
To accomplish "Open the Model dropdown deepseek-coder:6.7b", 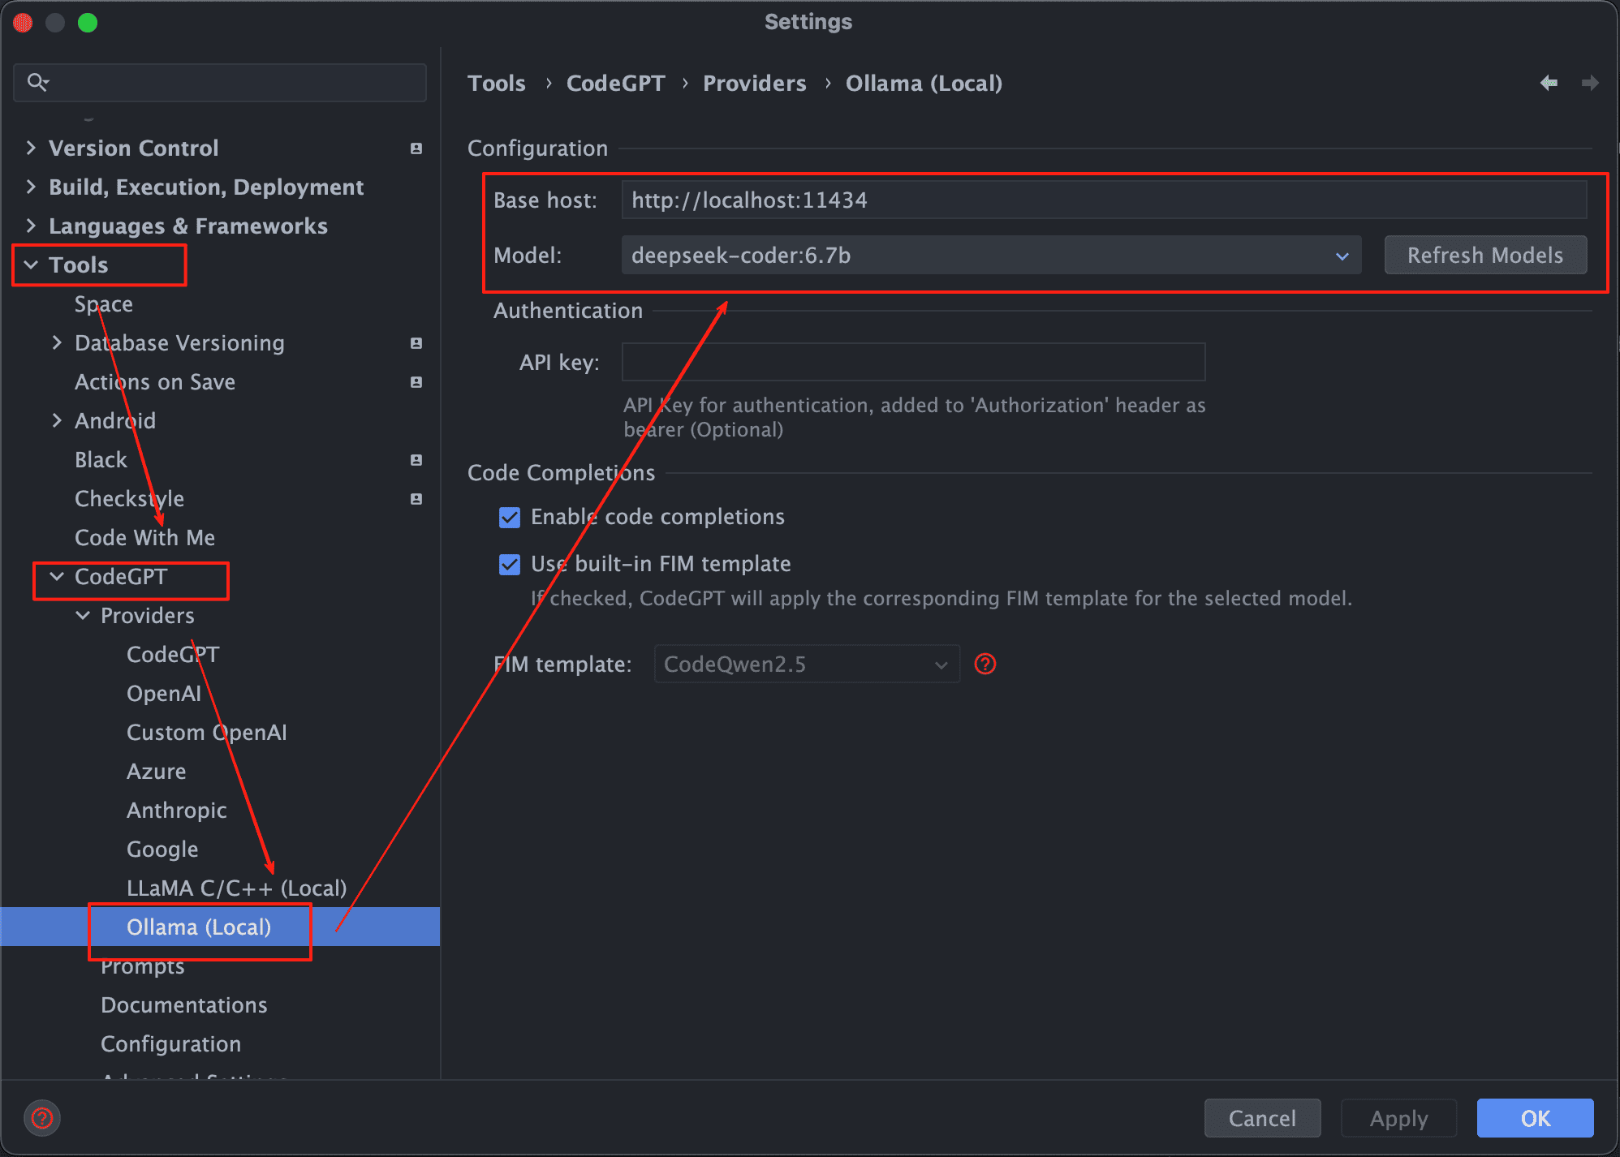I will click(990, 256).
